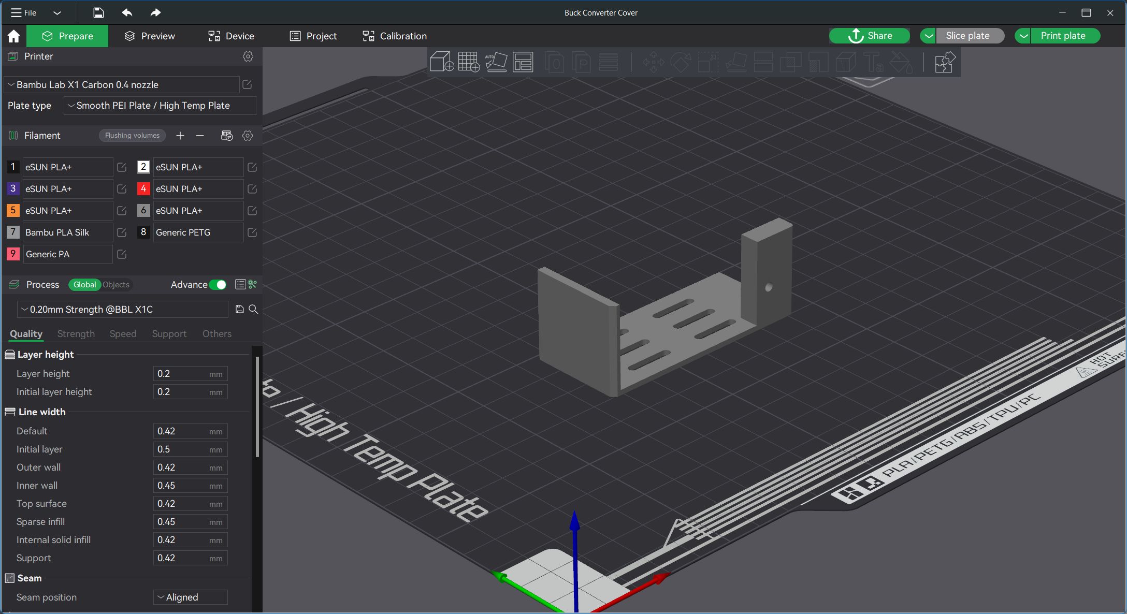This screenshot has height=614, width=1127.
Task: Select the Move tool in the toolbar
Action: coord(654,62)
